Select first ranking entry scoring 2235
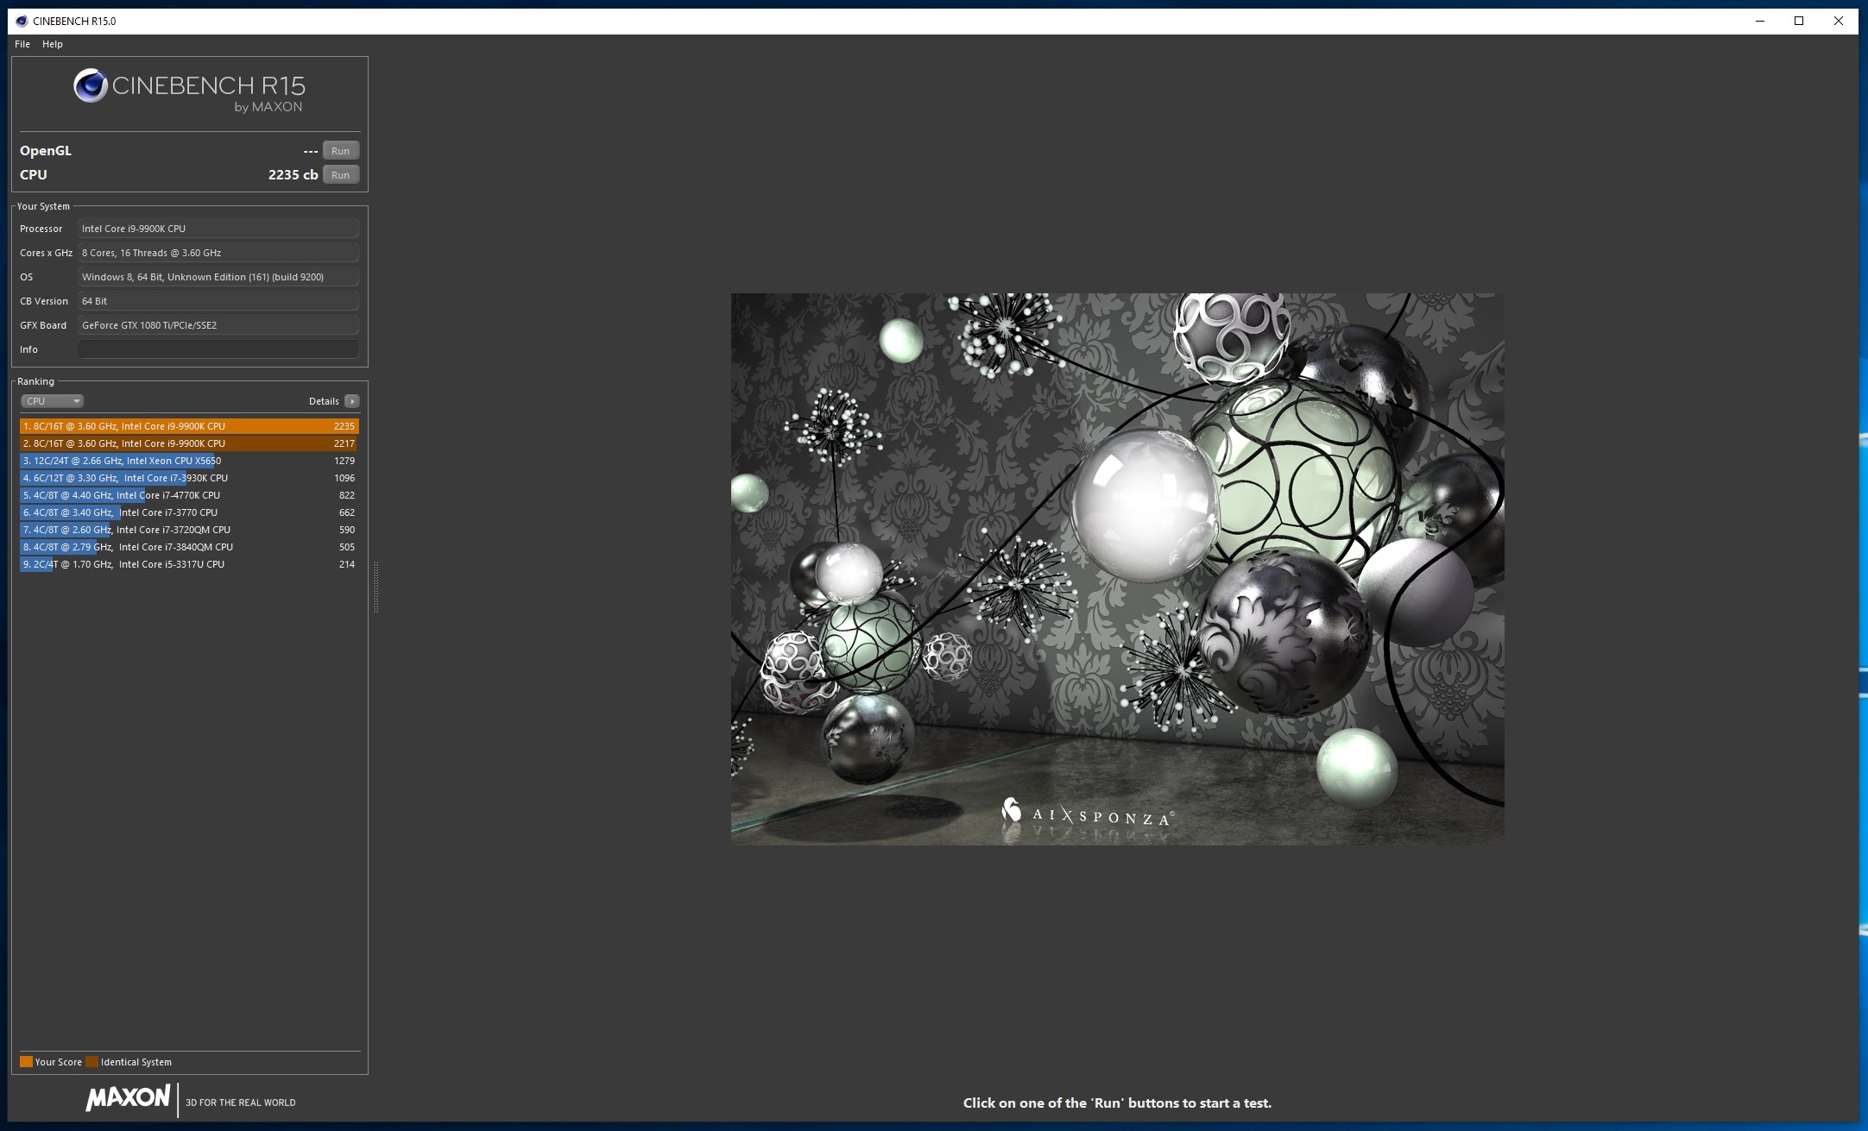Viewport: 1868px width, 1131px height. [x=188, y=426]
